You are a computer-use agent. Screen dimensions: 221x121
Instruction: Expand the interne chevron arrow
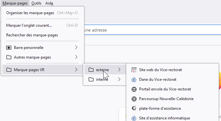[119, 79]
